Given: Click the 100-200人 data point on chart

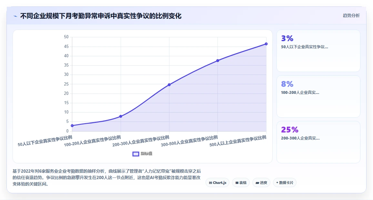Looking at the screenshot, I should tap(121, 116).
